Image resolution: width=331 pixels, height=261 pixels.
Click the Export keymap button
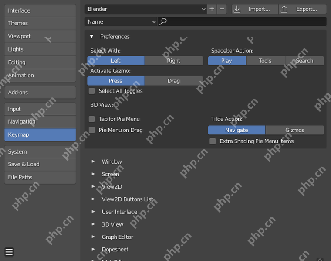click(x=303, y=9)
